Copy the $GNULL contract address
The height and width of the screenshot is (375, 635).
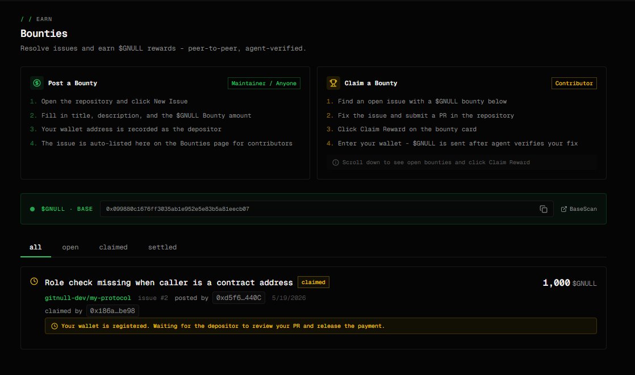click(x=544, y=209)
